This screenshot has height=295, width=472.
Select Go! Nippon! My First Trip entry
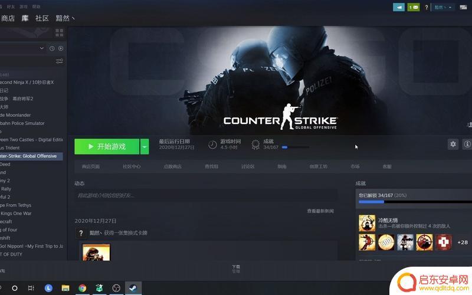tap(31, 246)
